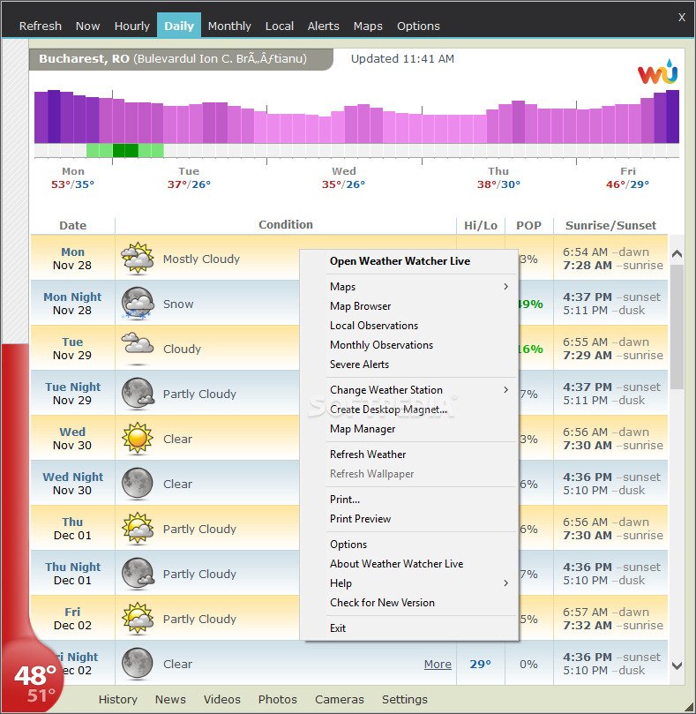Click the forecast list scrollbar thumb

(677, 327)
